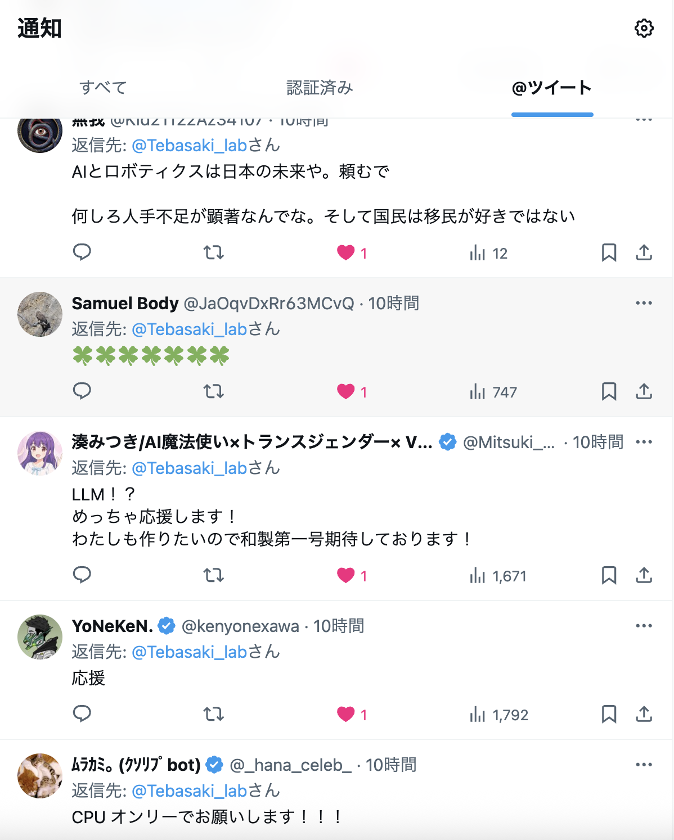The image size is (674, 840).
Task: Unlike Samuel Body's clover tweet
Action: pyautogui.click(x=346, y=391)
